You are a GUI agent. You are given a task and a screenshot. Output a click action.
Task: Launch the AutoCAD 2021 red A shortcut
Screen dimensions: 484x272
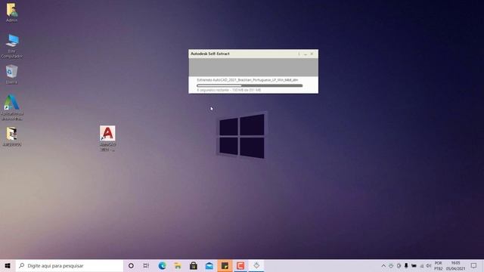click(107, 138)
